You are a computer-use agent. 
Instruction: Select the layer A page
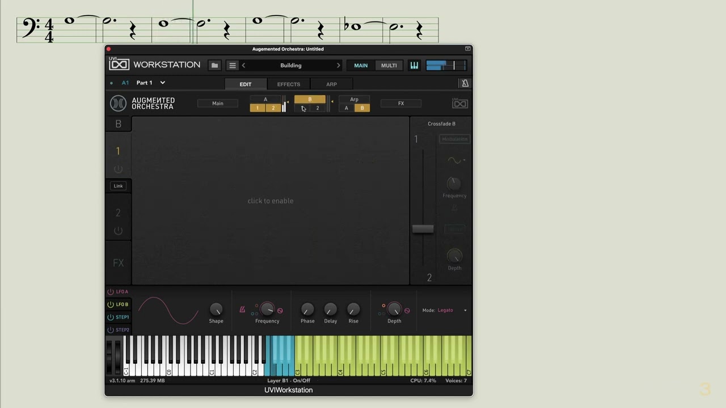pos(265,99)
